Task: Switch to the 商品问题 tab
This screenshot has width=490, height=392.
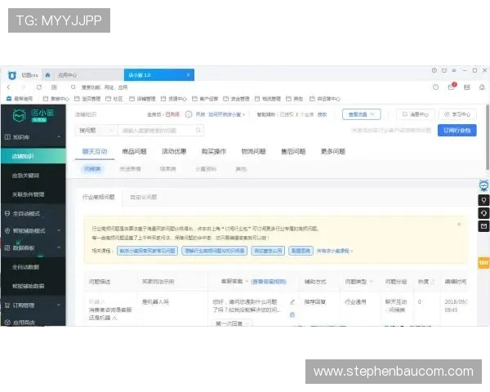Action: pyautogui.click(x=135, y=152)
